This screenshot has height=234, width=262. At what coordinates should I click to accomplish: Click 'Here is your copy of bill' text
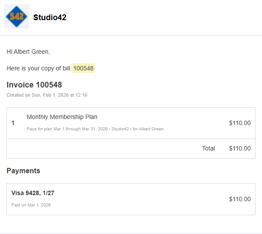[x=38, y=68]
